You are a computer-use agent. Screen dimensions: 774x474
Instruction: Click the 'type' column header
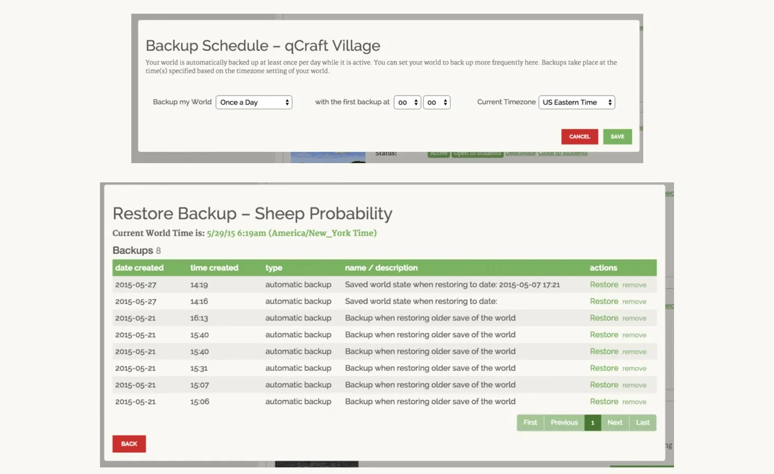[x=274, y=268]
